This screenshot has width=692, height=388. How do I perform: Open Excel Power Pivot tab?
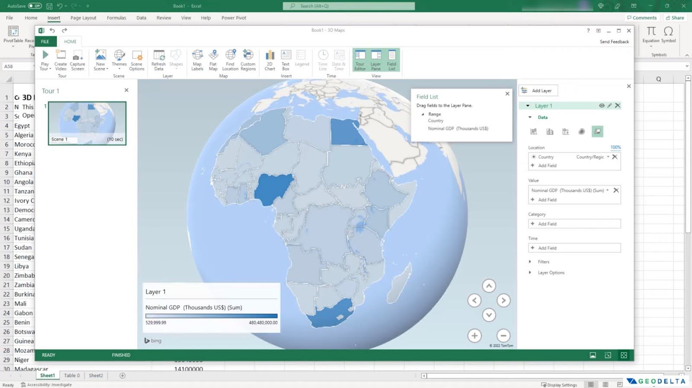[234, 18]
